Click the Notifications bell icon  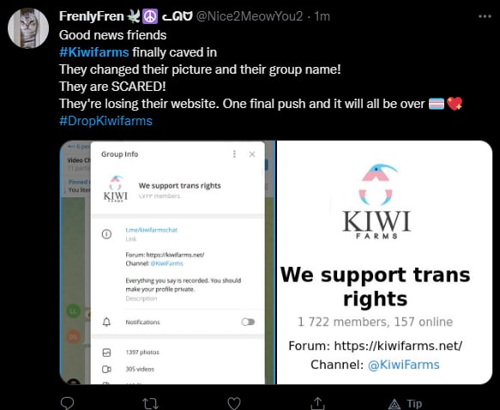coord(106,322)
